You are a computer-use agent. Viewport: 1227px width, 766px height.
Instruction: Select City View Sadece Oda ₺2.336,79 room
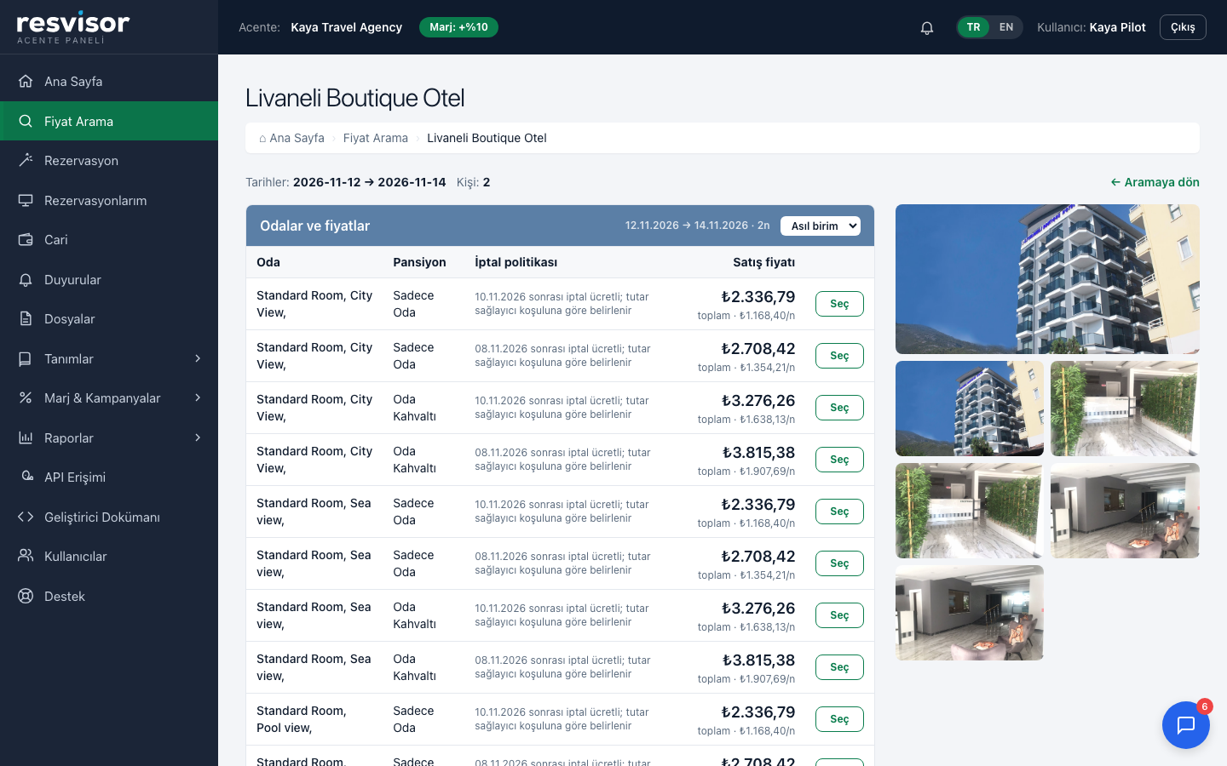839,304
